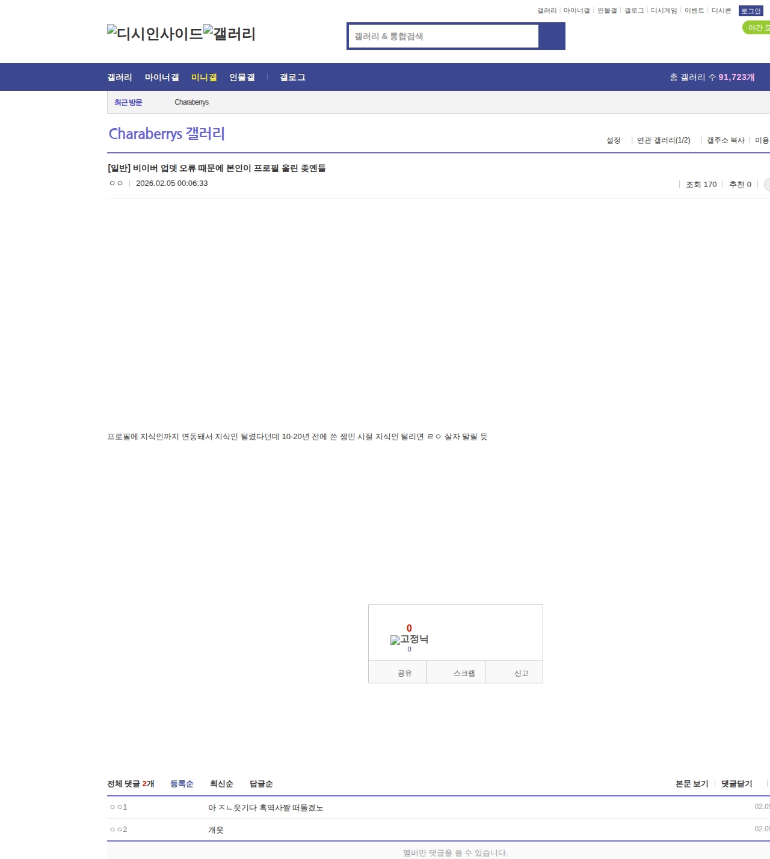Viewport: 770px width, 859px height.
Task: Go to 갤로그 in the navigation bar
Action: coord(292,77)
